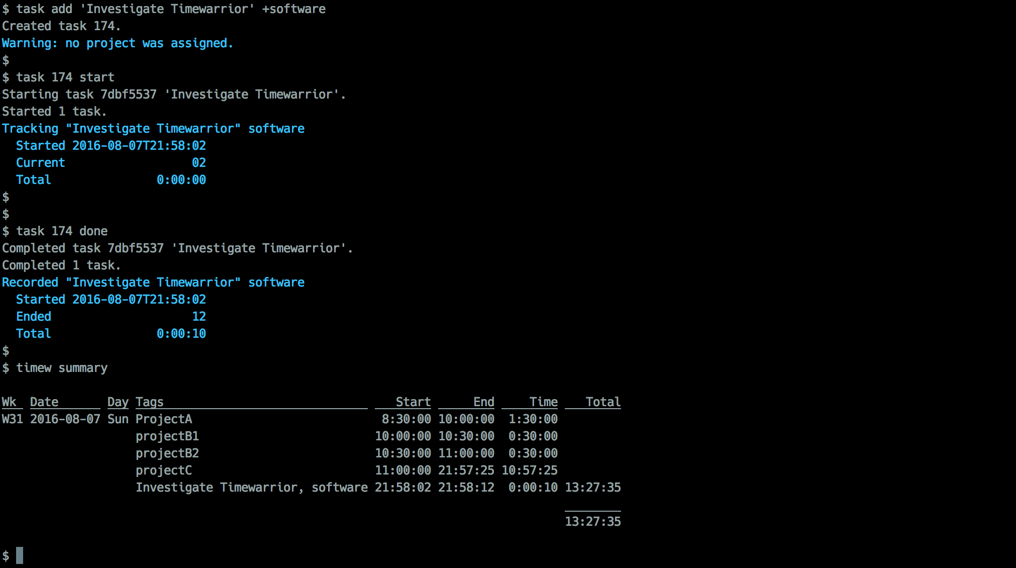Screen dimensions: 1016x568
Task: Select the "Starting task 7dbf5537" output line
Action: point(174,94)
